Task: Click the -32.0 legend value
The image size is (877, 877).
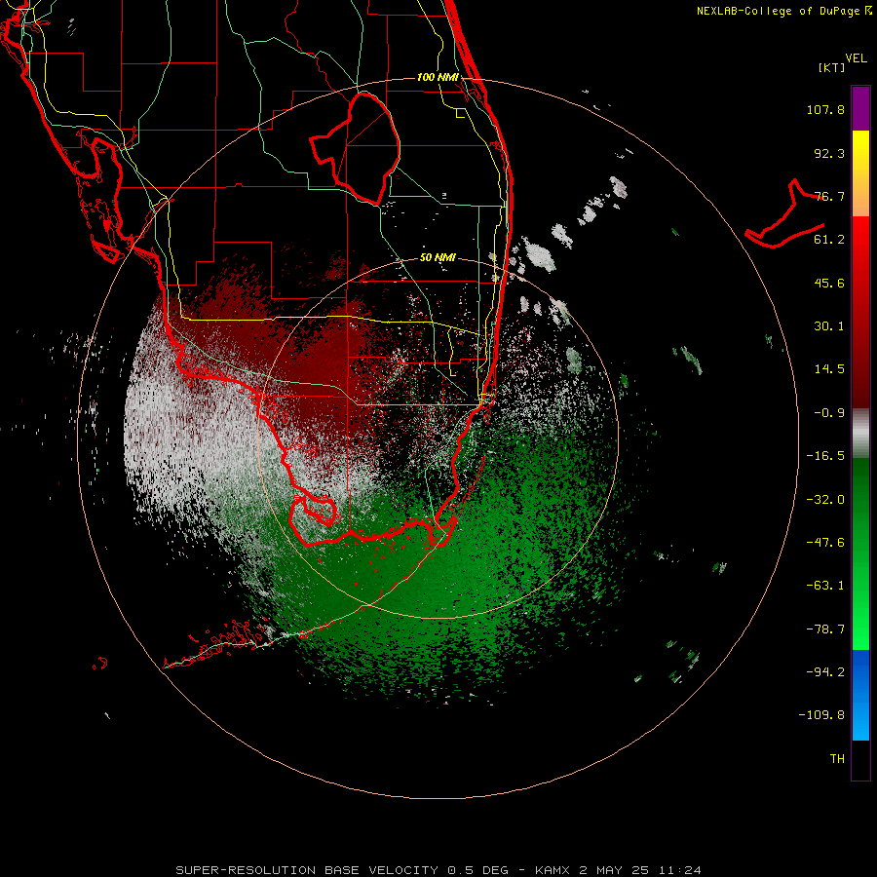Action: pyautogui.click(x=825, y=500)
